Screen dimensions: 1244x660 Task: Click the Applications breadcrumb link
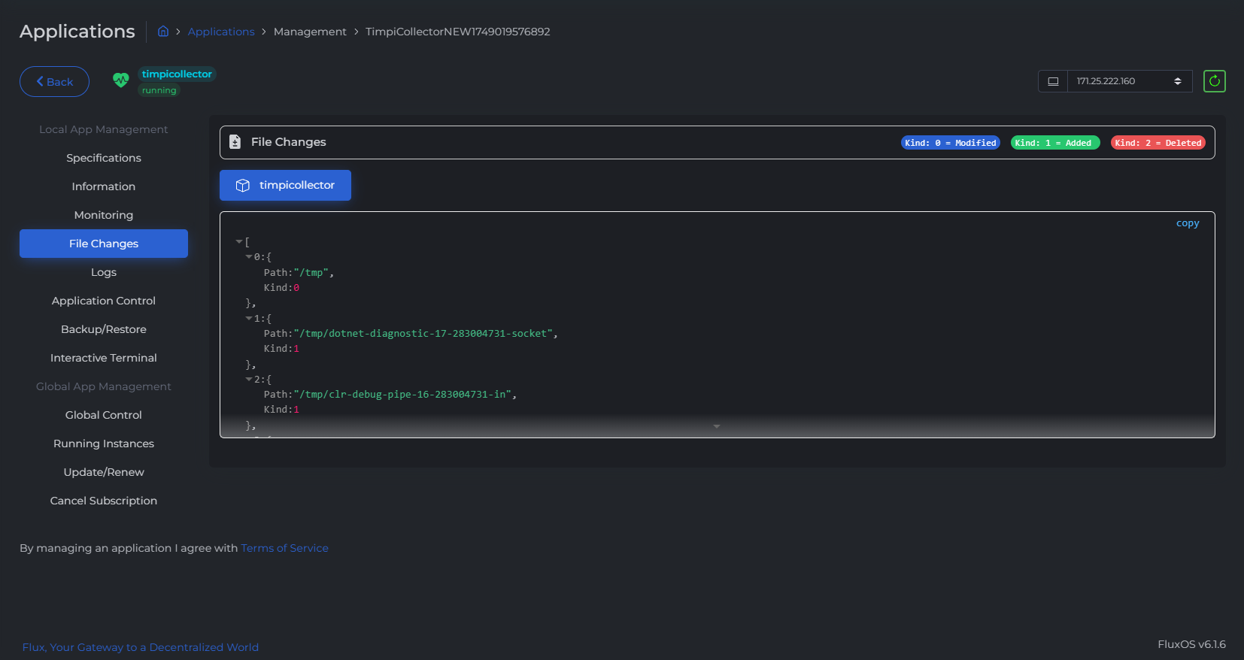221,32
